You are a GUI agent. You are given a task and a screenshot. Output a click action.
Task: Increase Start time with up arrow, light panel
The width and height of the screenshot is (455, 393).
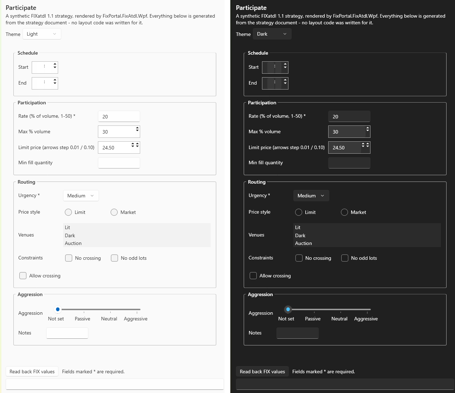(55, 64)
